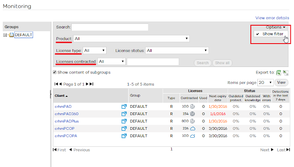Click cloud icon beside 226 contracted licenses
This screenshot has width=294, height=167.
(192, 128)
